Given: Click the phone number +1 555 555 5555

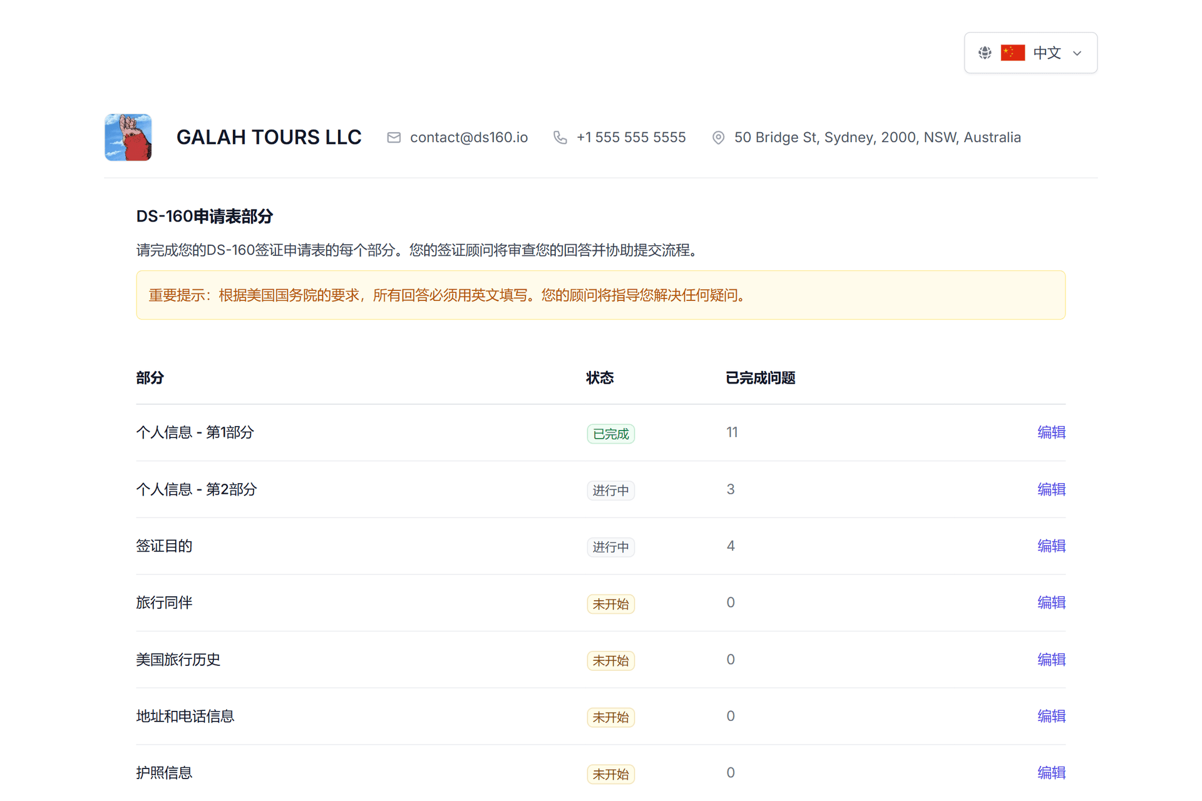Looking at the screenshot, I should point(630,137).
